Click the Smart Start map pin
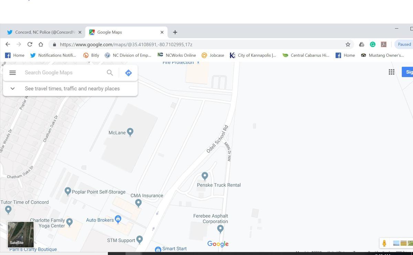The height and width of the screenshot is (255, 413). 158,249
